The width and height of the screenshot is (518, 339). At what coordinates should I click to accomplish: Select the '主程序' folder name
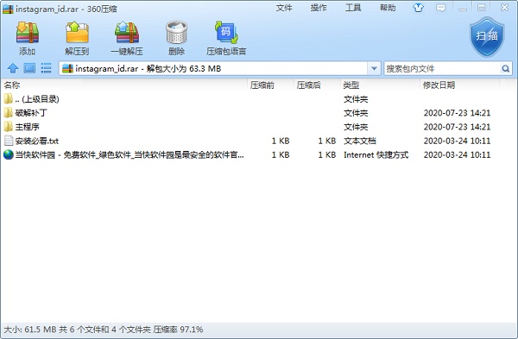27,127
